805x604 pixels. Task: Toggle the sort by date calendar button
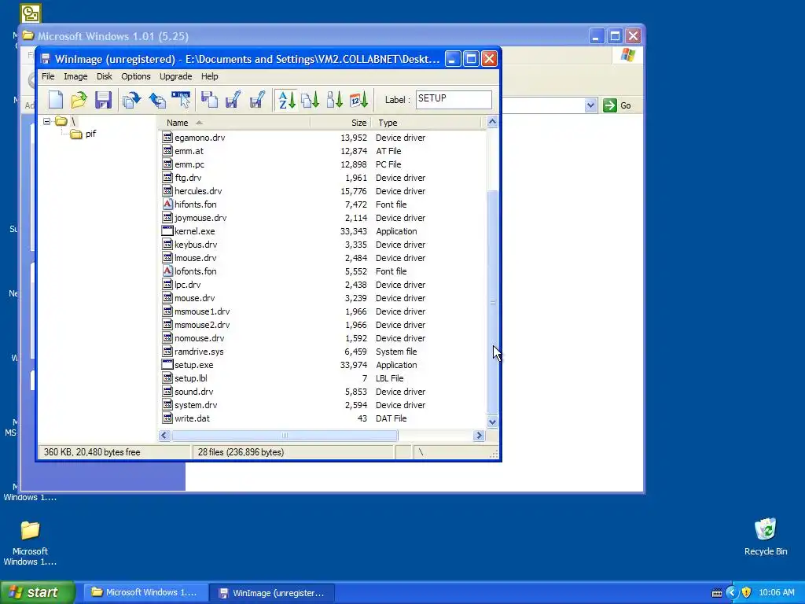tap(358, 100)
